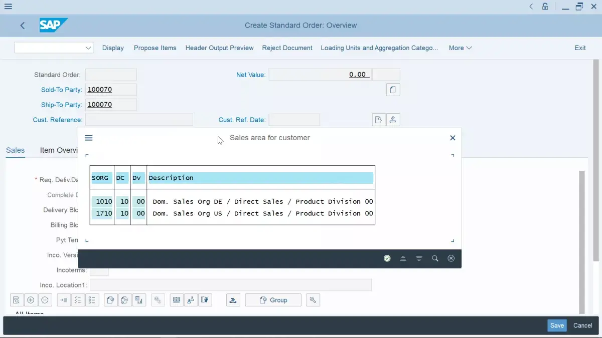
Task: Click the SAP logo
Action: [53, 25]
